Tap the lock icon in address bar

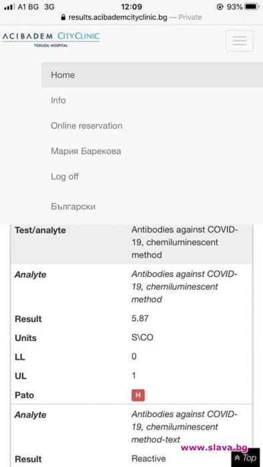63,17
